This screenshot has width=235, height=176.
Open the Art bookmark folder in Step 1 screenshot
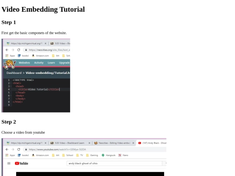(x=56, y=56)
